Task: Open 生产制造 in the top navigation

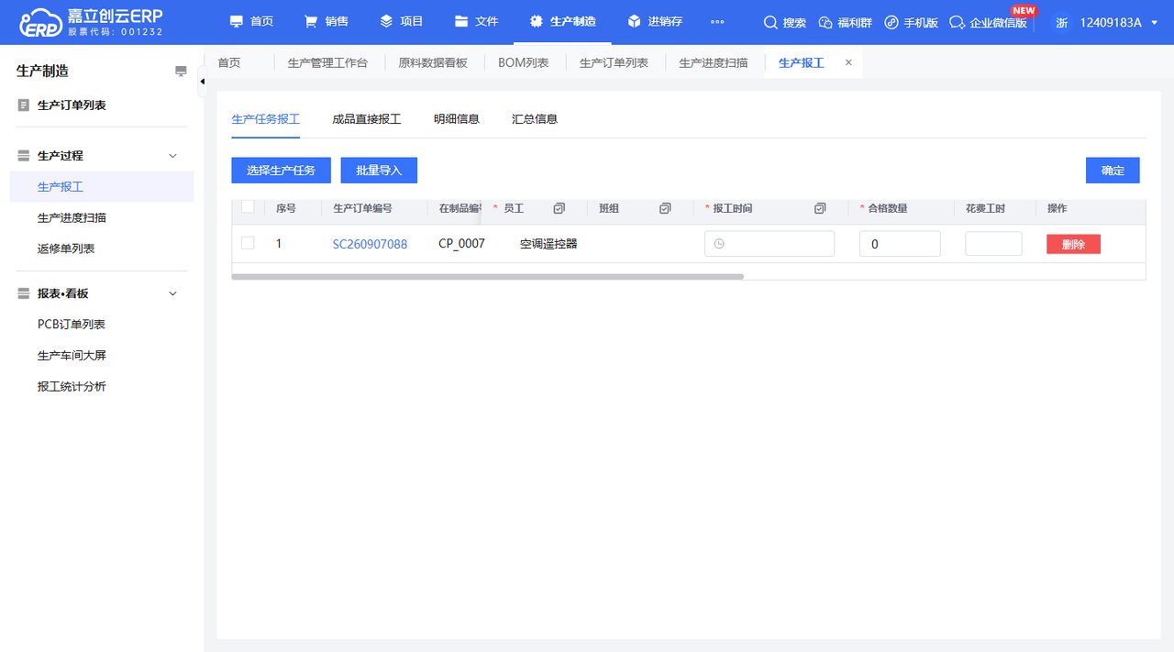Action: click(562, 22)
